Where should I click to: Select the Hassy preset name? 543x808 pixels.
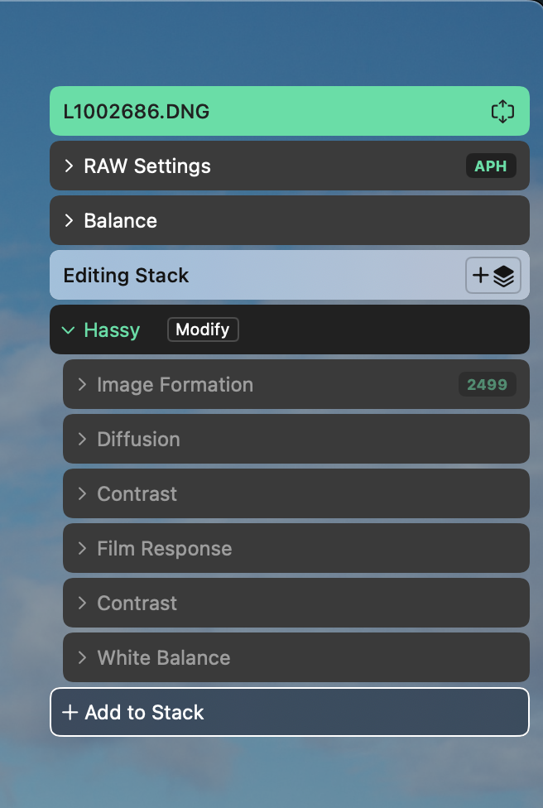pyautogui.click(x=112, y=330)
